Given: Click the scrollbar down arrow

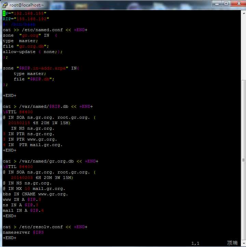Looking at the screenshot, I should click(243, 244).
